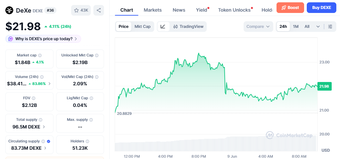The image size is (340, 159).
Task: Click the $21.98 price heading
Action: click(23, 27)
